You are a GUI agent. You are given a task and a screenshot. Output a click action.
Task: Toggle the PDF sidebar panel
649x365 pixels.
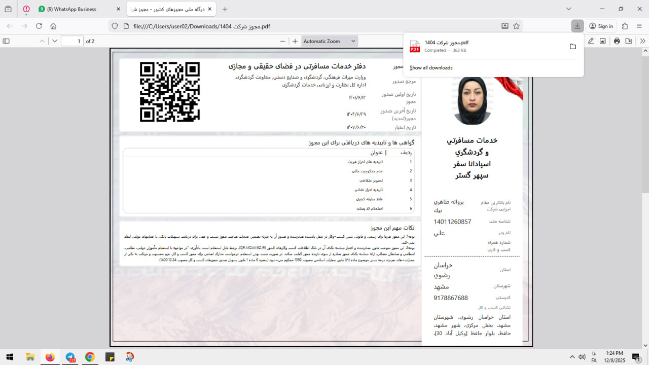pyautogui.click(x=6, y=41)
